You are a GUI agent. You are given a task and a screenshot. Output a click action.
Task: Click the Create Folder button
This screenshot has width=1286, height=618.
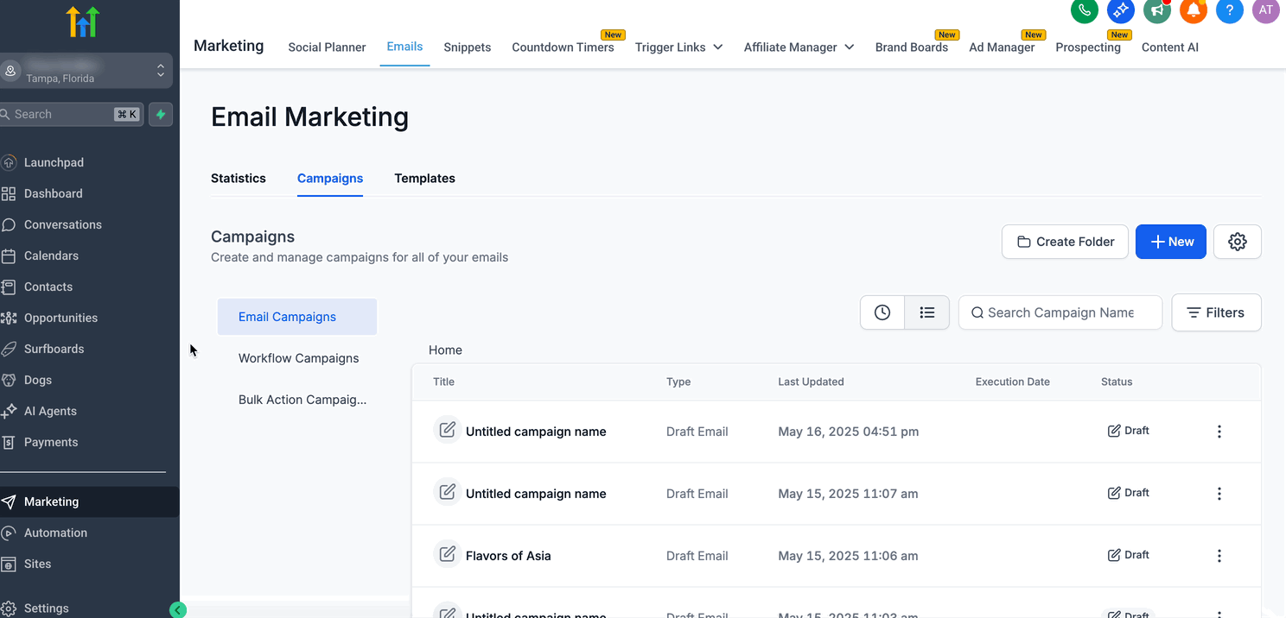pyautogui.click(x=1065, y=242)
